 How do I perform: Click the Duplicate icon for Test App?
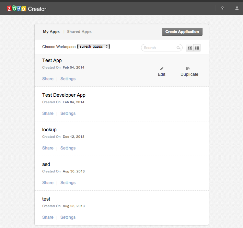(188, 69)
